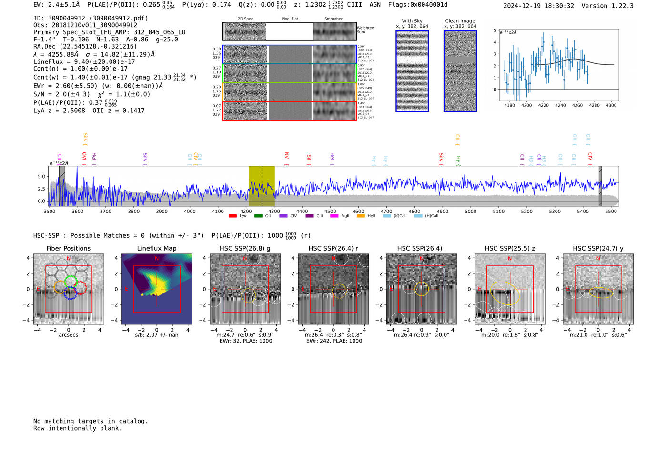Click the Clean Image cutout

coord(460,71)
